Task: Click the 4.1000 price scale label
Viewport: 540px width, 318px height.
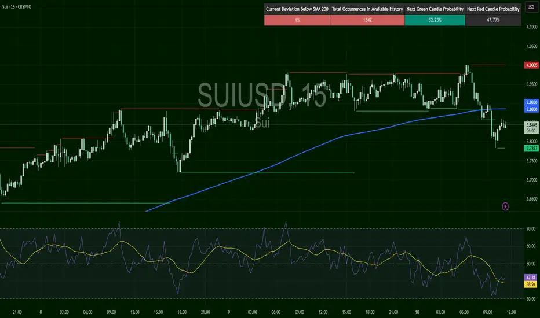Action: point(531,27)
